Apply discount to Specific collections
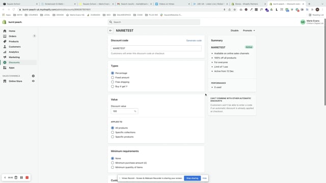This screenshot has height=183, width=326. (x=113, y=132)
